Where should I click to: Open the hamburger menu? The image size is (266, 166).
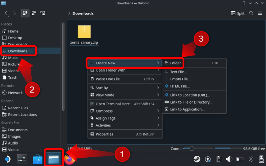tap(260, 13)
